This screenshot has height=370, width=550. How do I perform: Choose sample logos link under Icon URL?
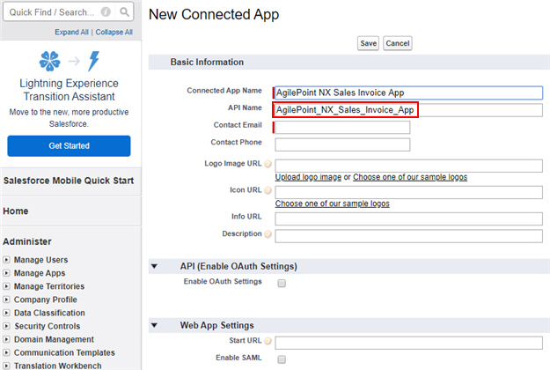(x=332, y=203)
